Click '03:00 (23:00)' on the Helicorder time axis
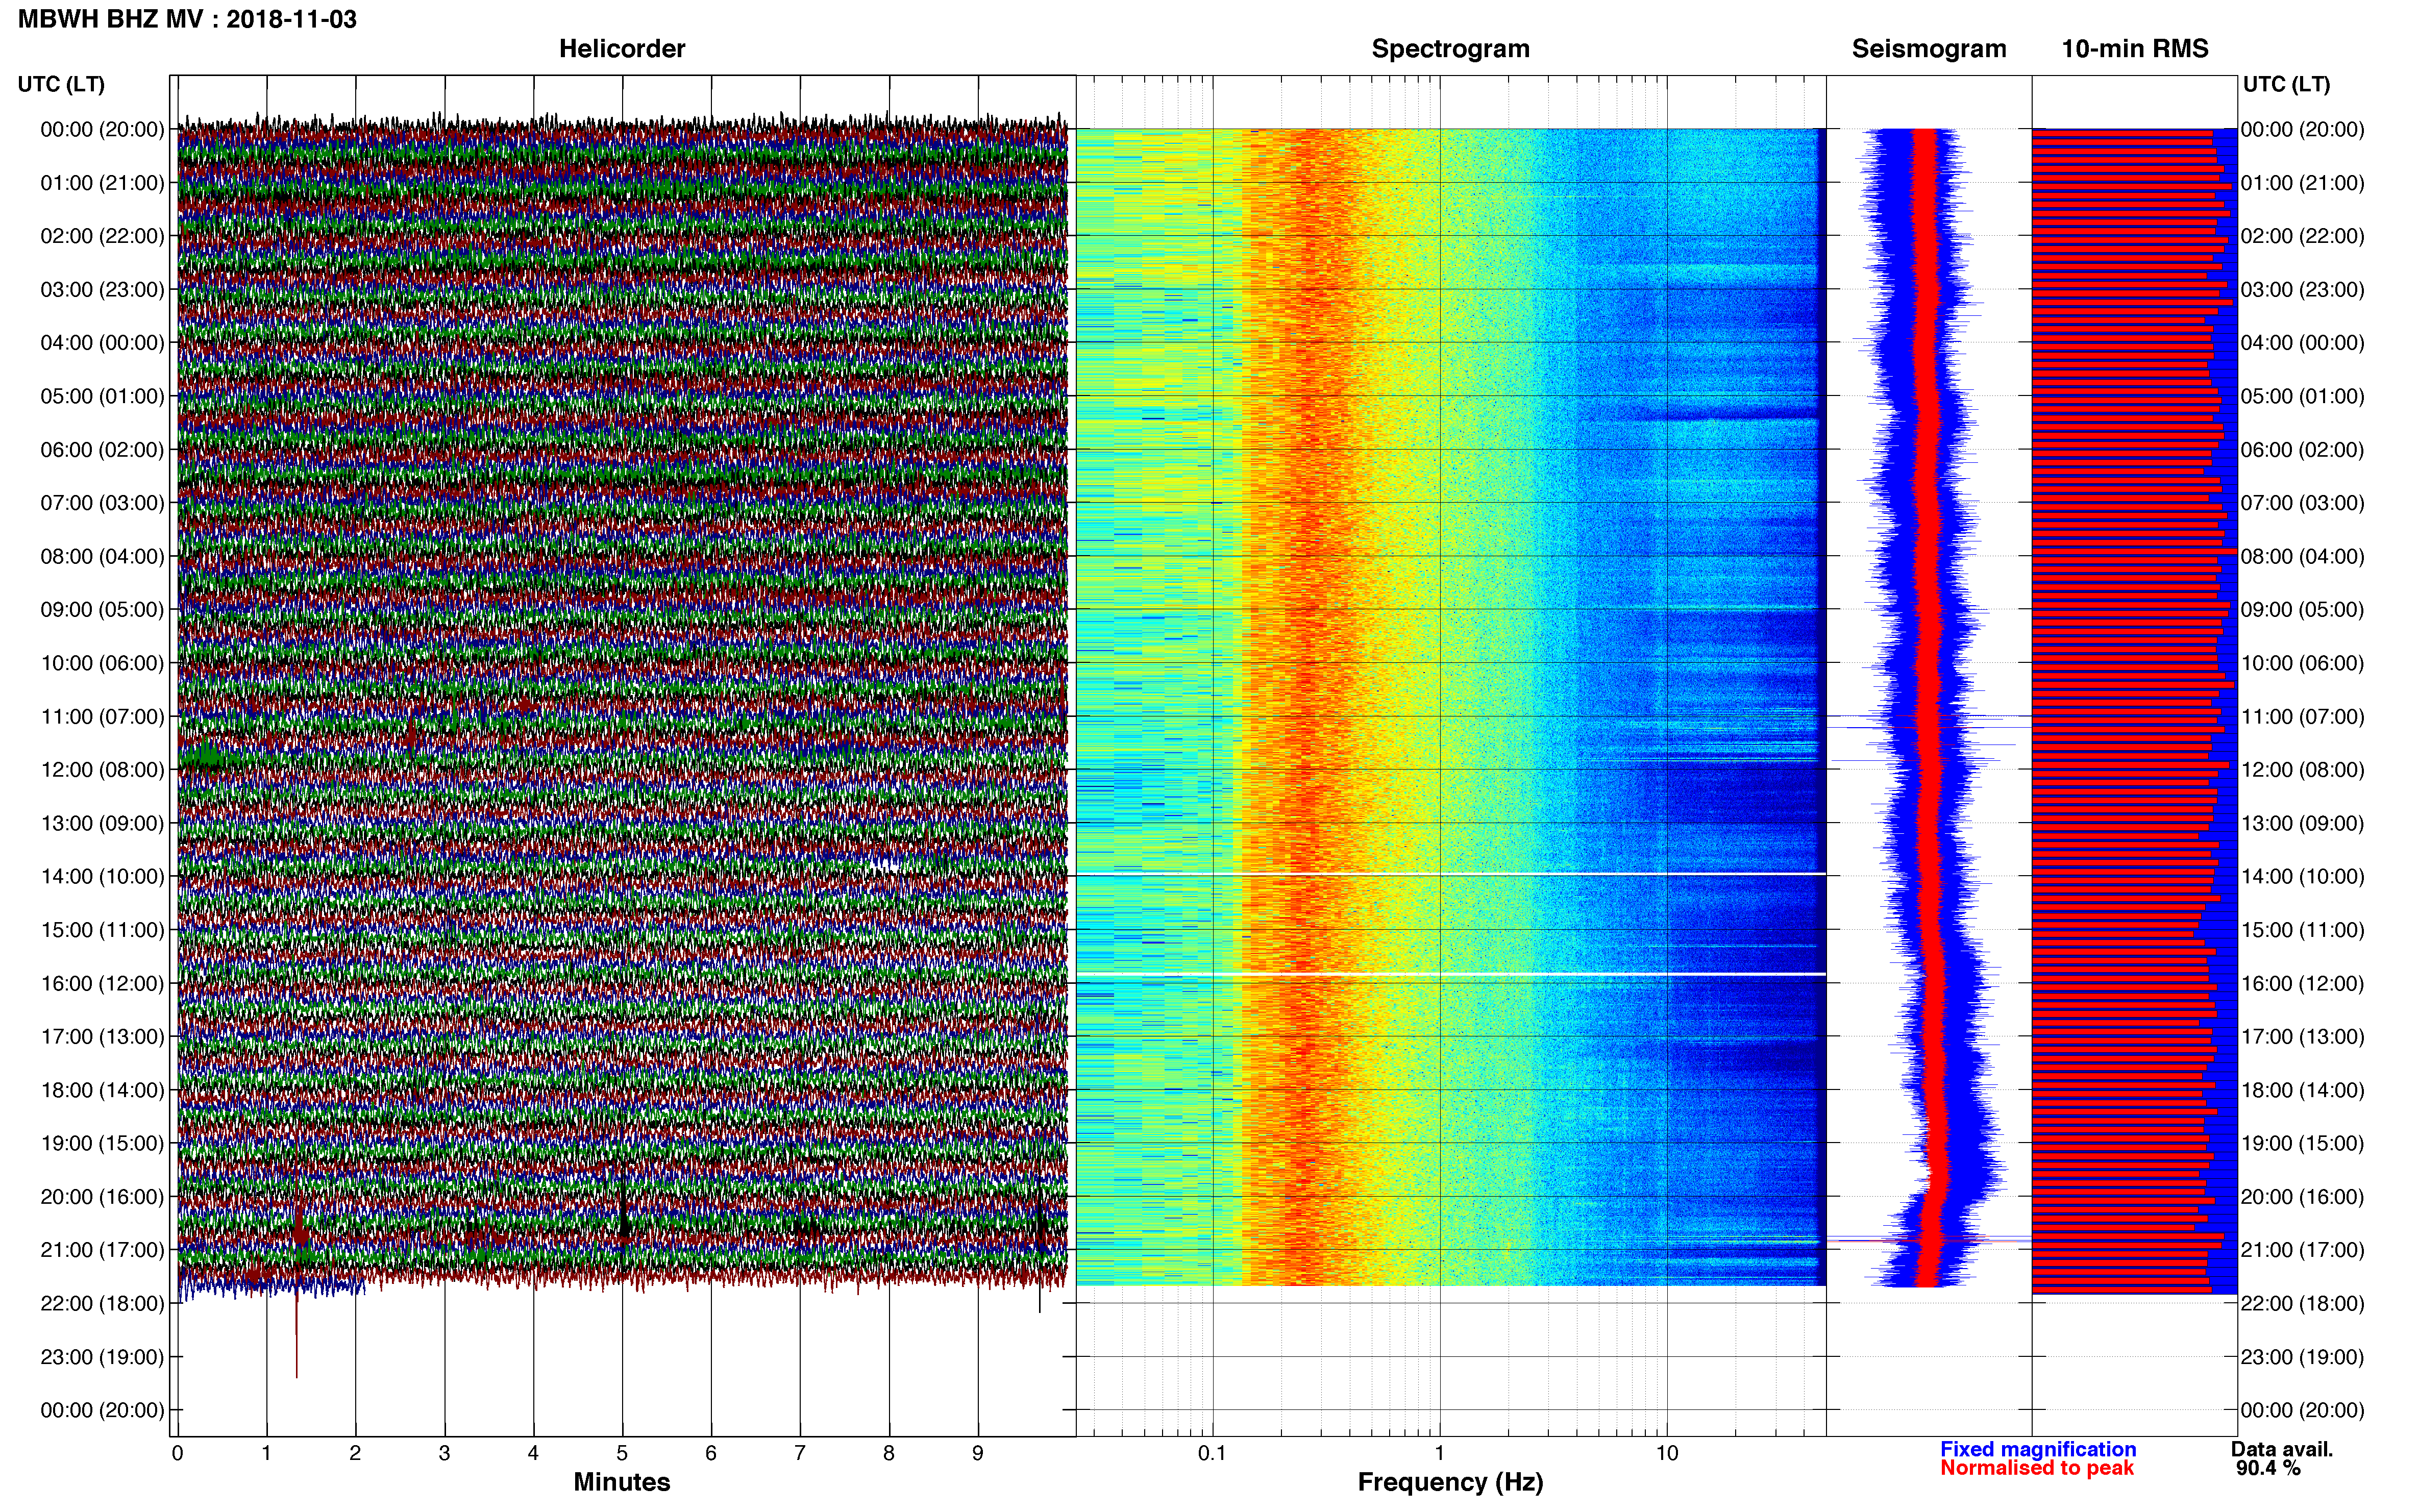 coord(102,290)
